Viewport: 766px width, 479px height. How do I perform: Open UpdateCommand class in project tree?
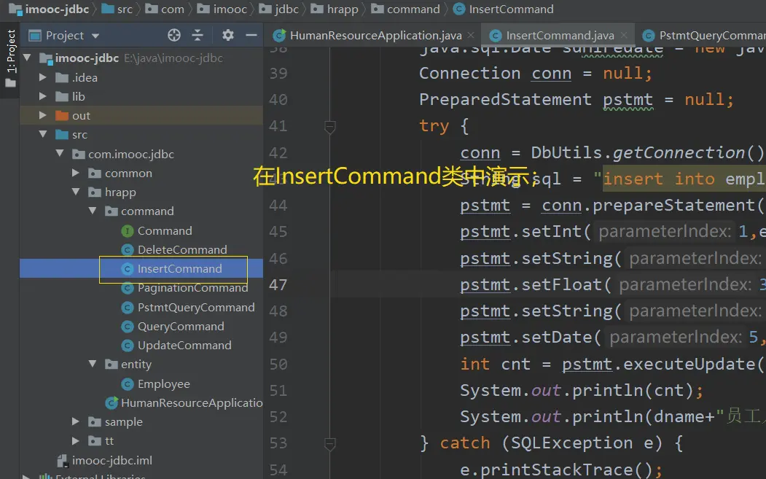[x=184, y=346]
